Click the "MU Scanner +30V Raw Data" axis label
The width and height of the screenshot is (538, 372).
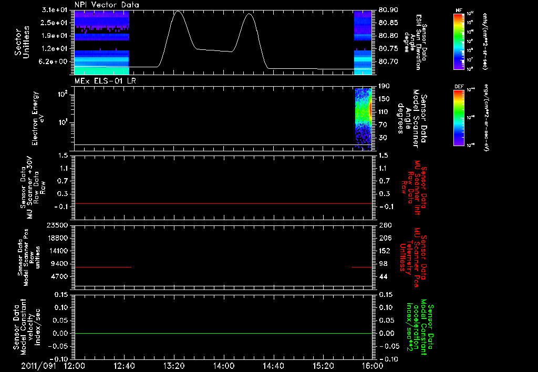tap(33, 188)
